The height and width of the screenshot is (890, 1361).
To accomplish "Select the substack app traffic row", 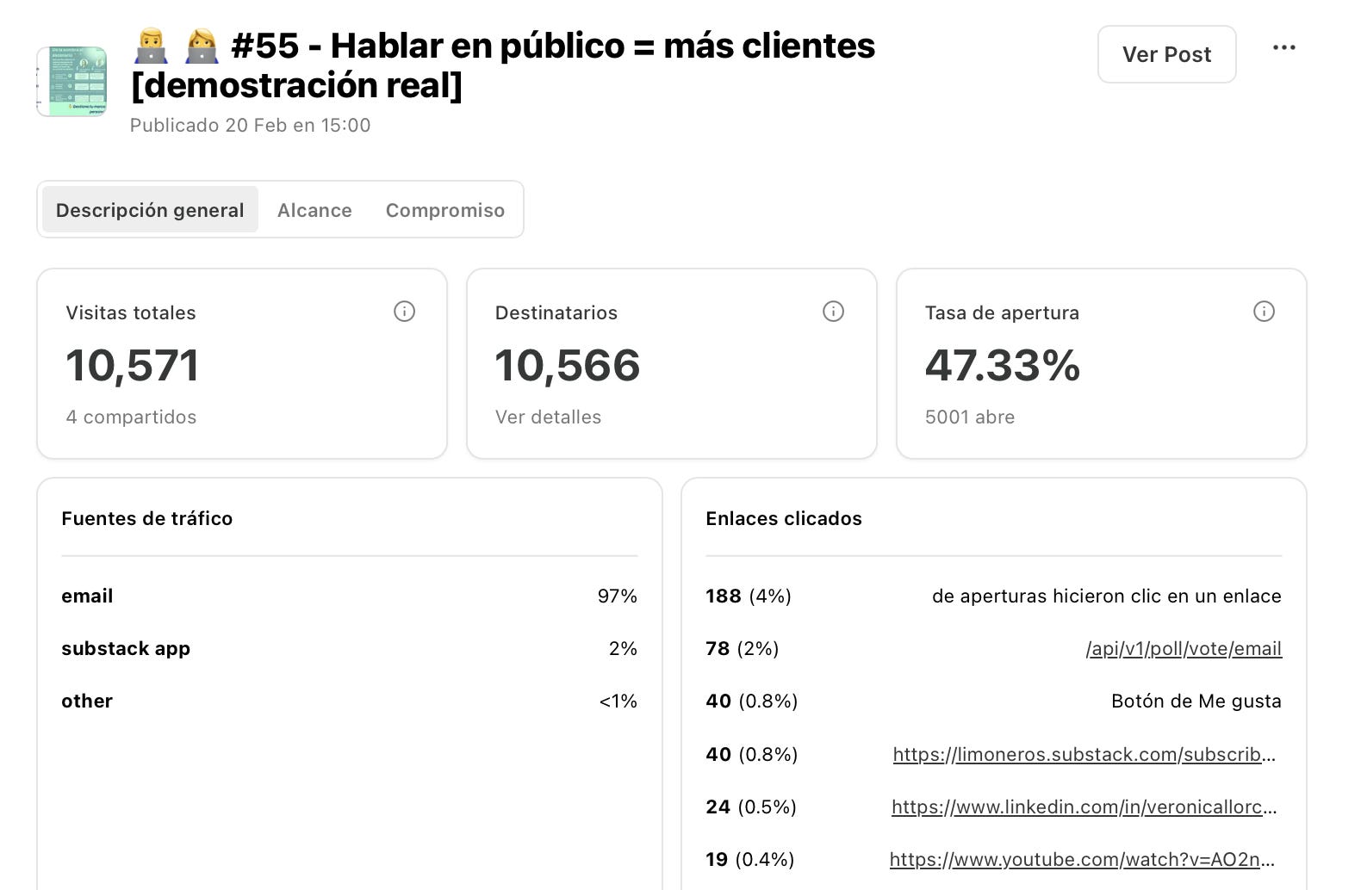I will click(x=349, y=648).
